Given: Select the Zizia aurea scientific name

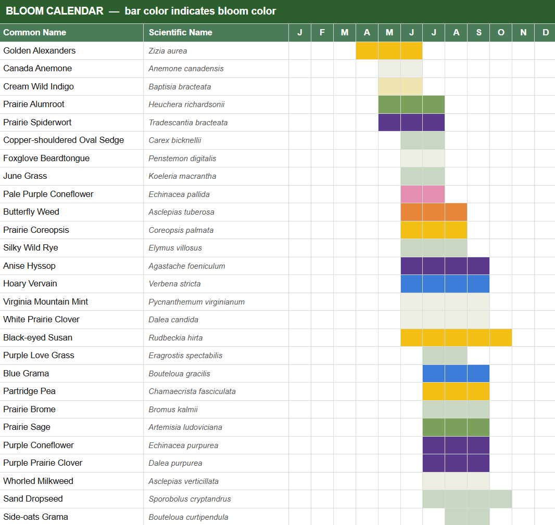Looking at the screenshot, I should 168,51.
